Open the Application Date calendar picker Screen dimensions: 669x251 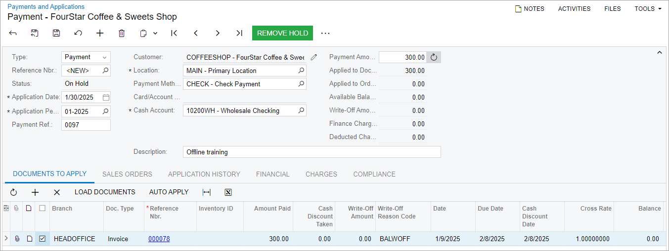pos(106,97)
